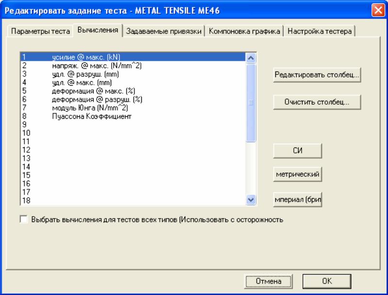This screenshot has height=295, width=388.
Task: Select row 4 удл. @ макс. (mm)
Action: [133, 82]
